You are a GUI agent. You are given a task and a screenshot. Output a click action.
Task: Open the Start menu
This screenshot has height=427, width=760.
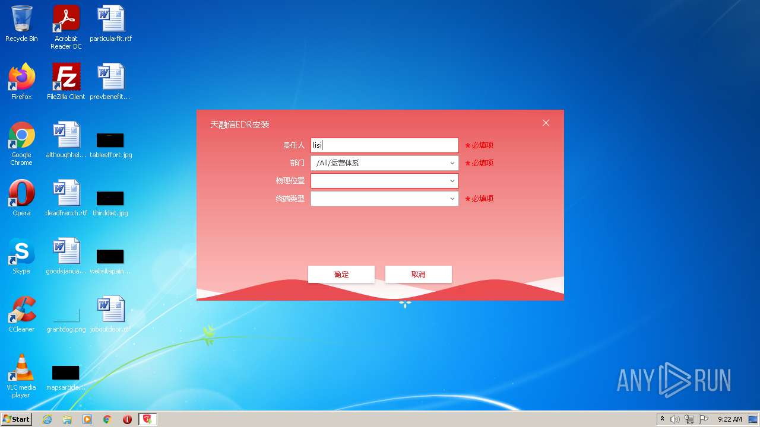(16, 419)
